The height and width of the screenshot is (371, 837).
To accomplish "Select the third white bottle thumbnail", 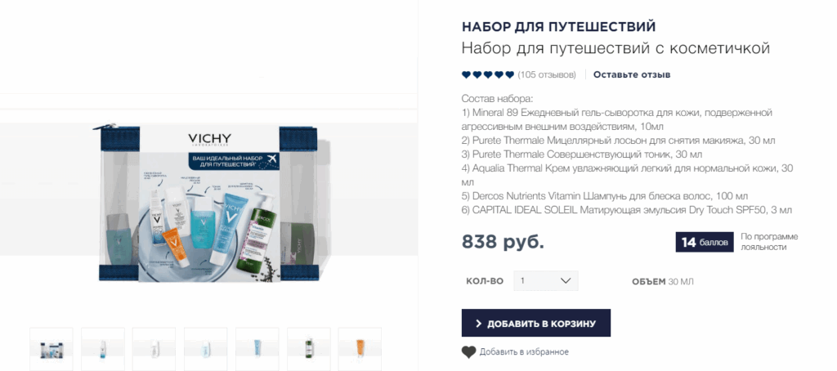I will 154,349.
